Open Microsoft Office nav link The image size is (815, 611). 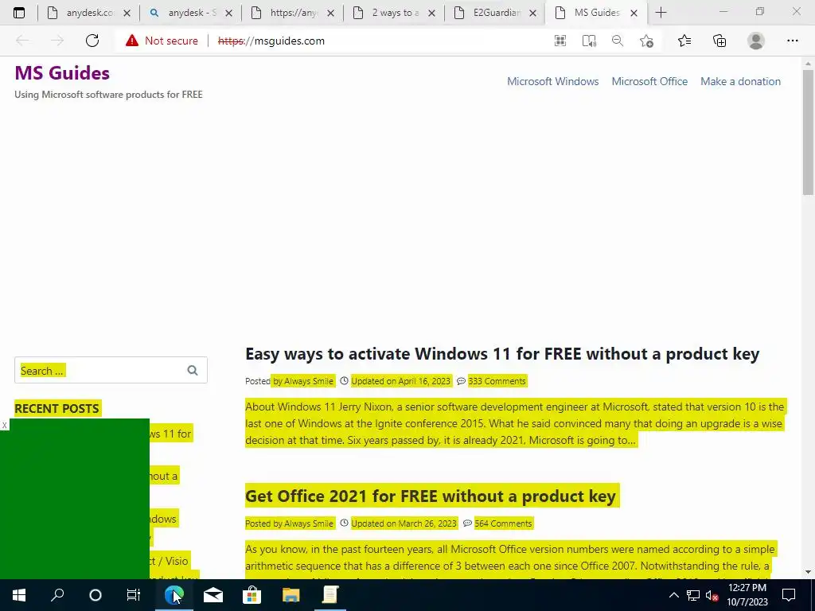coord(649,82)
